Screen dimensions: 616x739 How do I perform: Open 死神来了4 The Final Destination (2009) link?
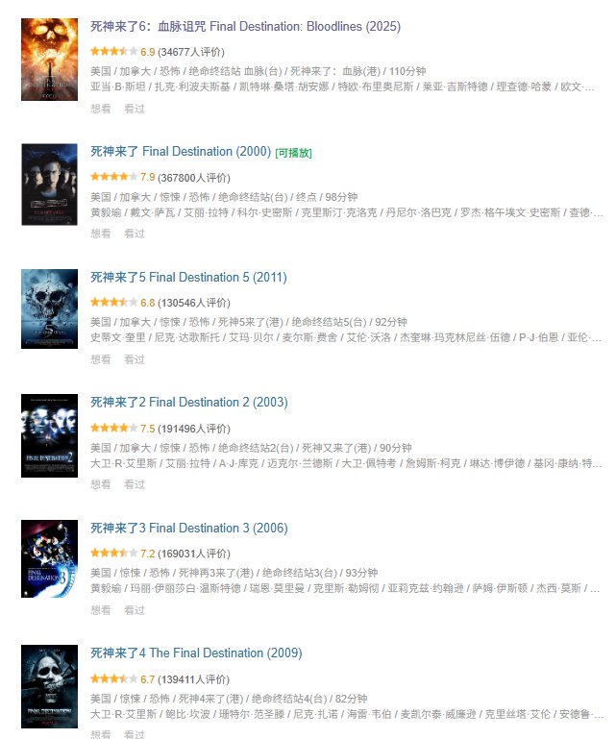click(196, 653)
